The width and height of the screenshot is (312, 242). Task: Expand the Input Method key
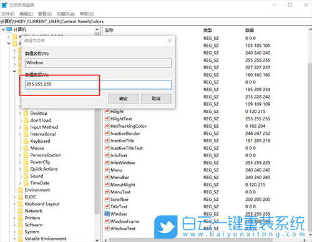(x=20, y=127)
